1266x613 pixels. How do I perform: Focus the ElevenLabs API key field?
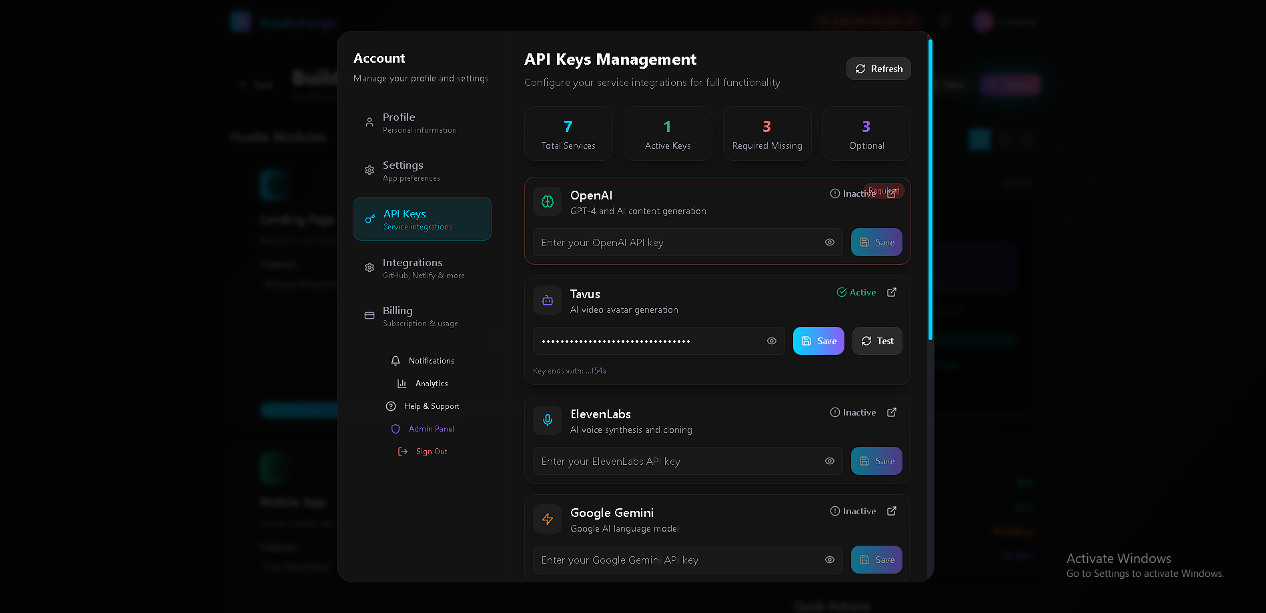[x=688, y=461]
